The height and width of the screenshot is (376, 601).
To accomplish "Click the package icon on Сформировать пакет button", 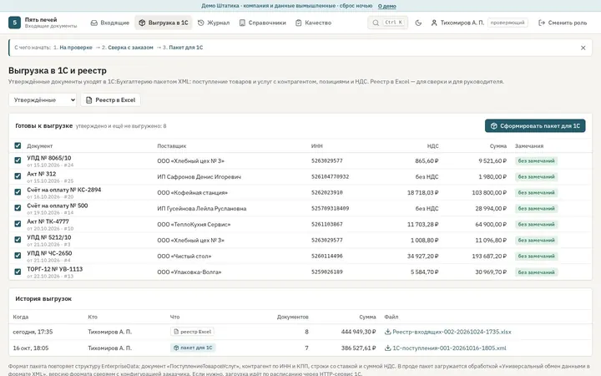I will coord(493,126).
